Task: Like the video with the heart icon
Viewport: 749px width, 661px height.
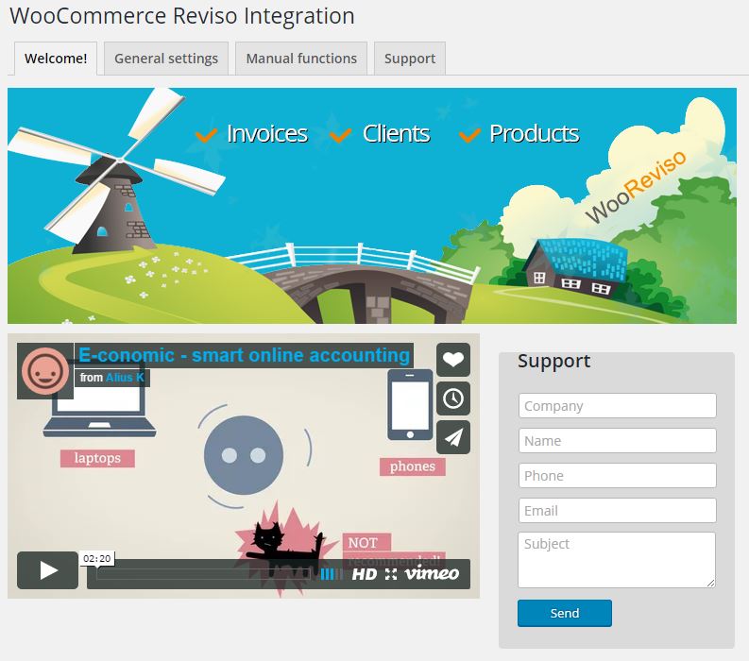Action: pos(452,359)
